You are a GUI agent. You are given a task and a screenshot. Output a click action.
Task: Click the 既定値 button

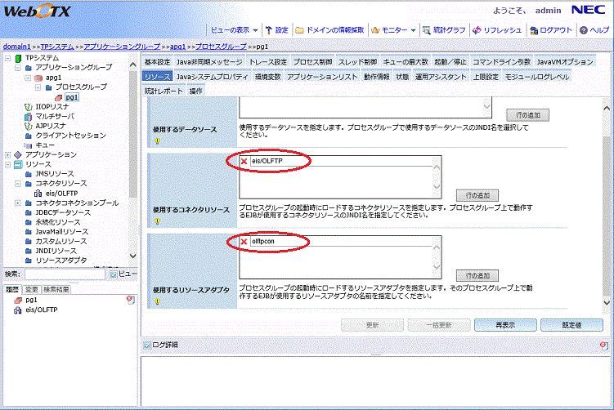(571, 324)
